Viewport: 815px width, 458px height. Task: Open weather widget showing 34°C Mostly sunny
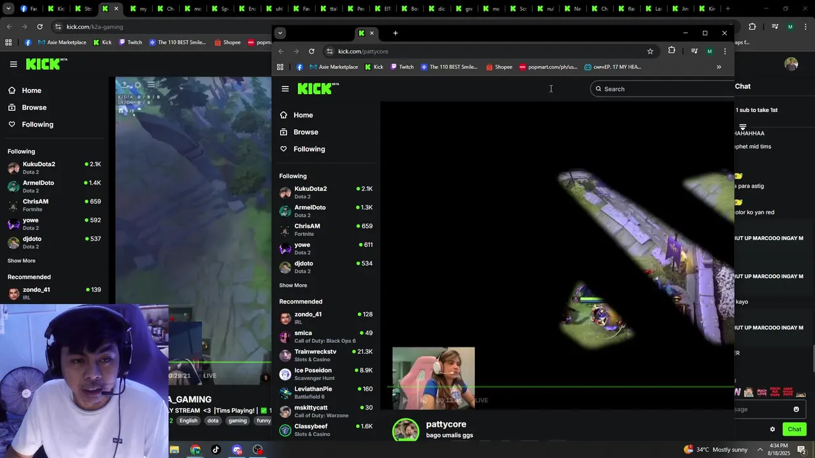(x=716, y=450)
